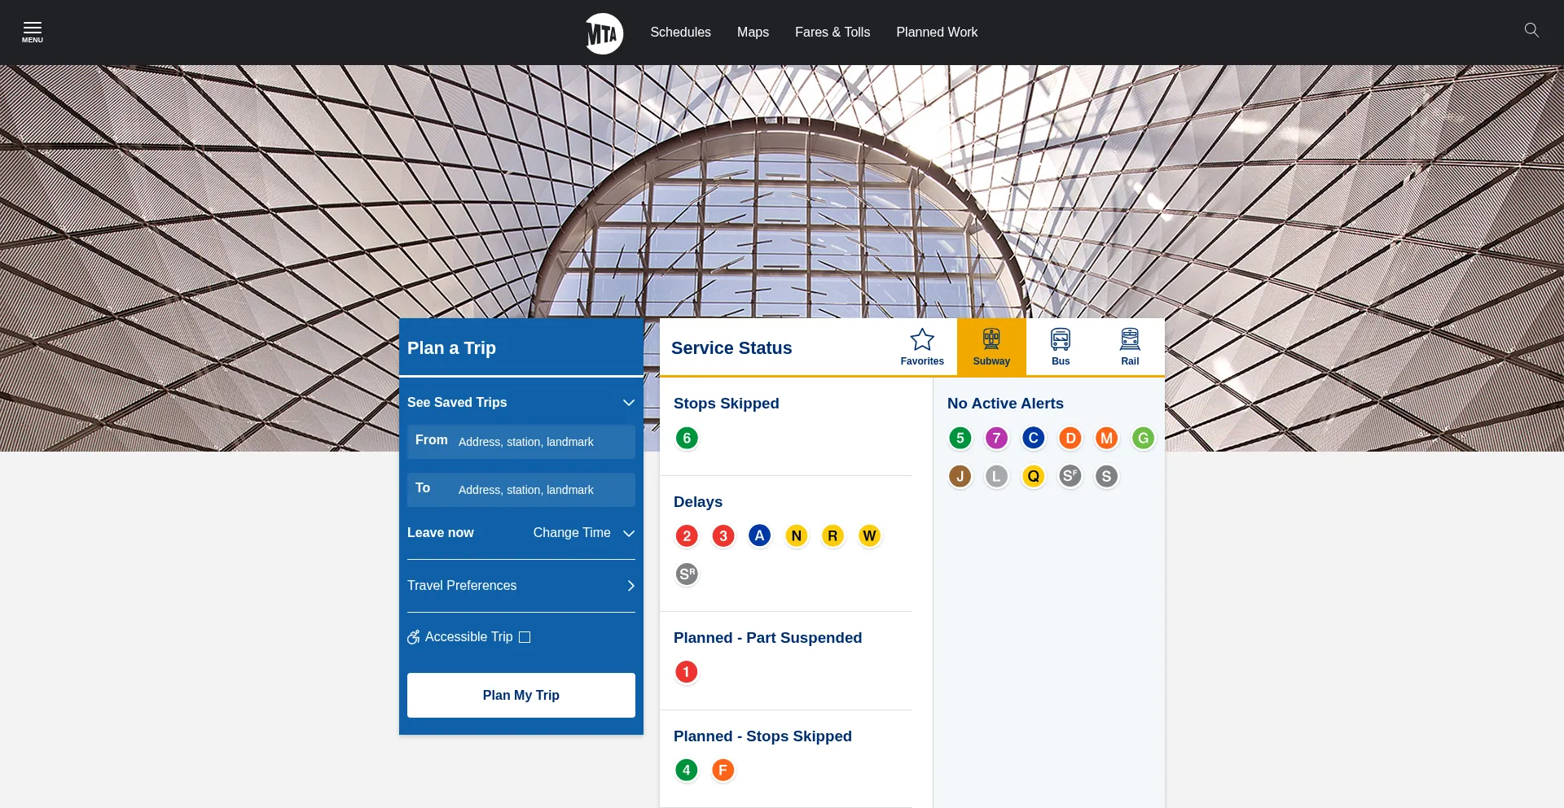
Task: Click the To address input field
Action: 521,490
